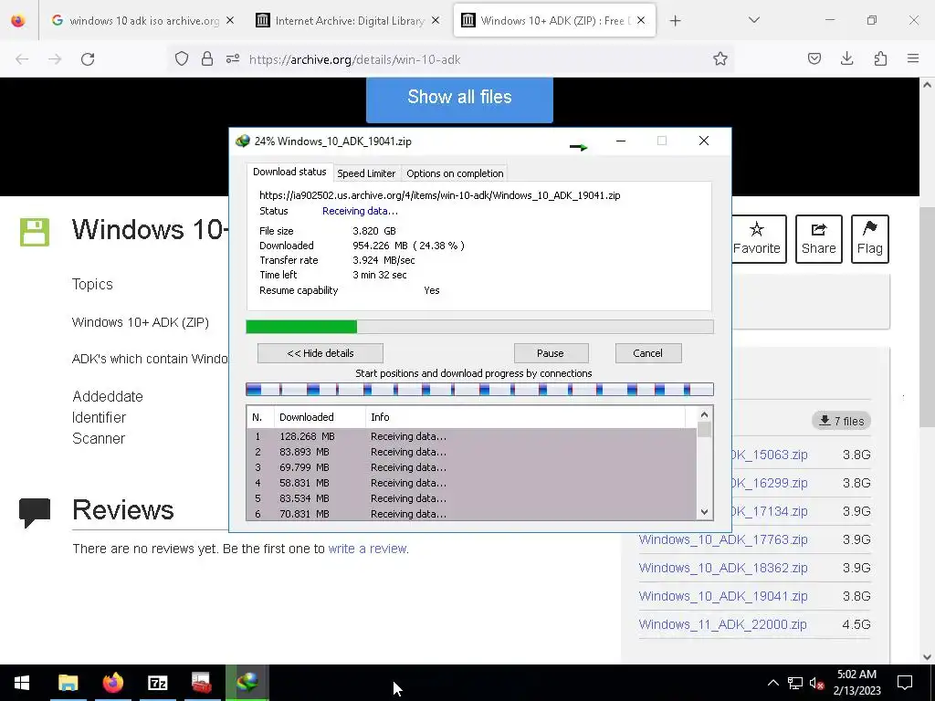Close the Internet Archive Digital Library tab
This screenshot has width=935, height=701.
pos(436,21)
